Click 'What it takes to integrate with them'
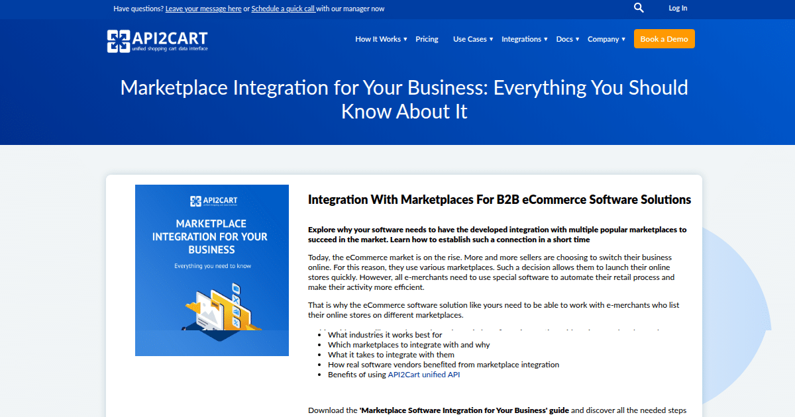This screenshot has width=795, height=417. [391, 355]
